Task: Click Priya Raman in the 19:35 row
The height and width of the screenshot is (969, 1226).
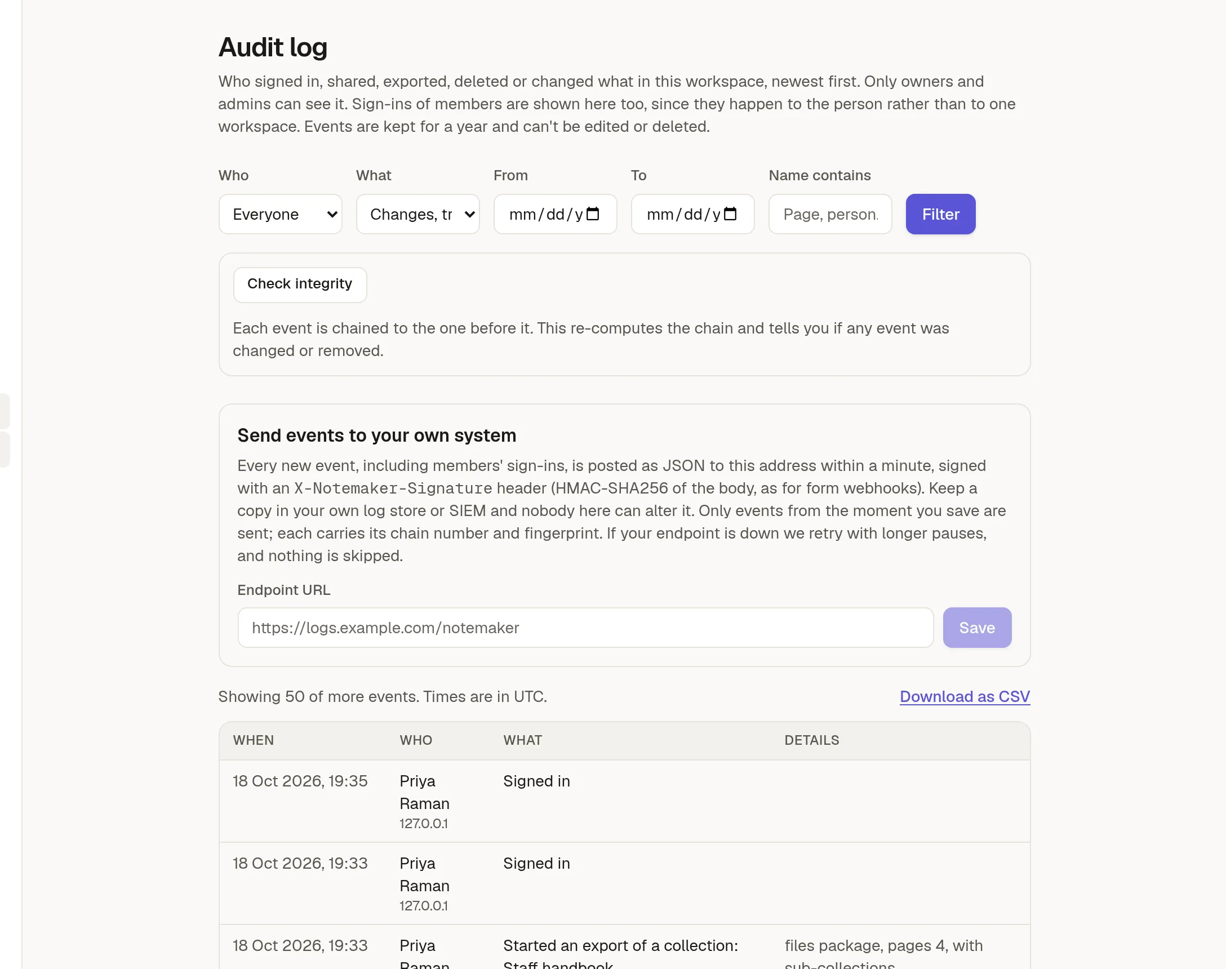Action: 424,793
